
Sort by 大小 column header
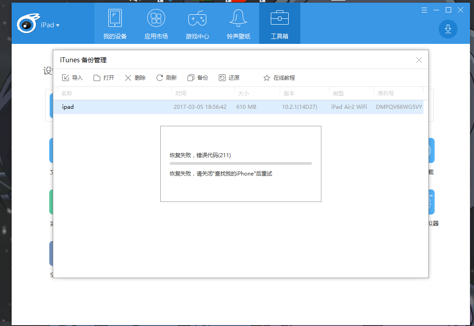[x=257, y=94]
